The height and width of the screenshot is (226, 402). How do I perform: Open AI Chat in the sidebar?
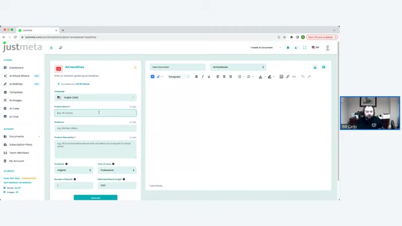pos(14,117)
